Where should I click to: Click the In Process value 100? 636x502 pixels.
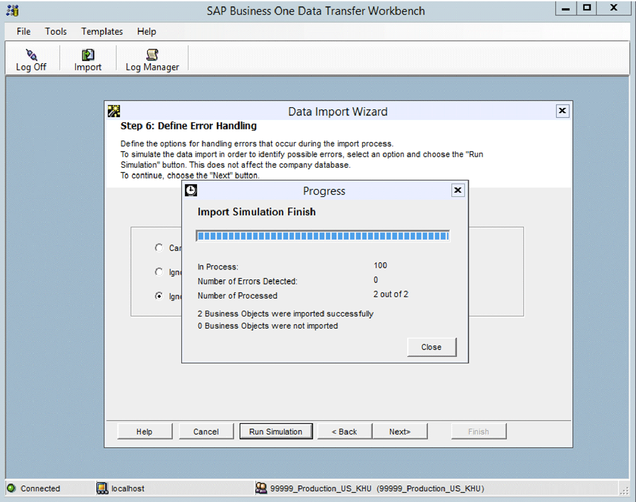[380, 265]
